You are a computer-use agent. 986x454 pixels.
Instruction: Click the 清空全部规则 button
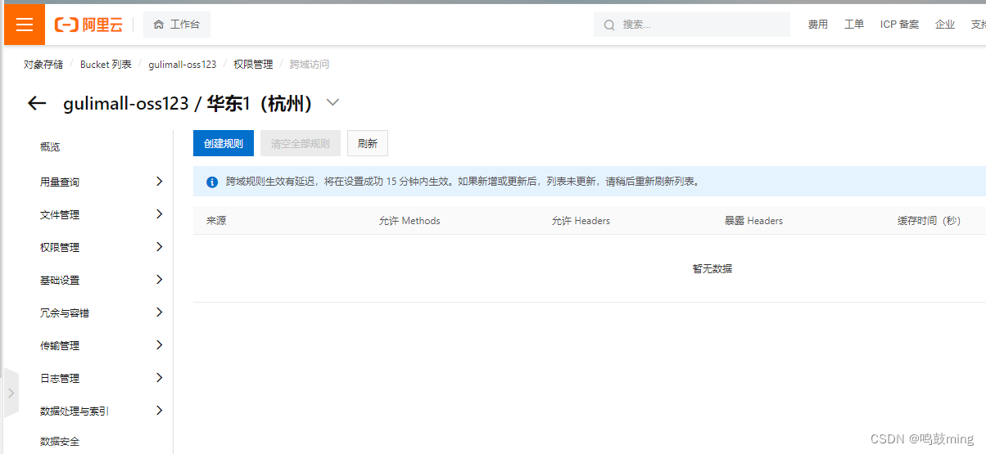pyautogui.click(x=301, y=143)
